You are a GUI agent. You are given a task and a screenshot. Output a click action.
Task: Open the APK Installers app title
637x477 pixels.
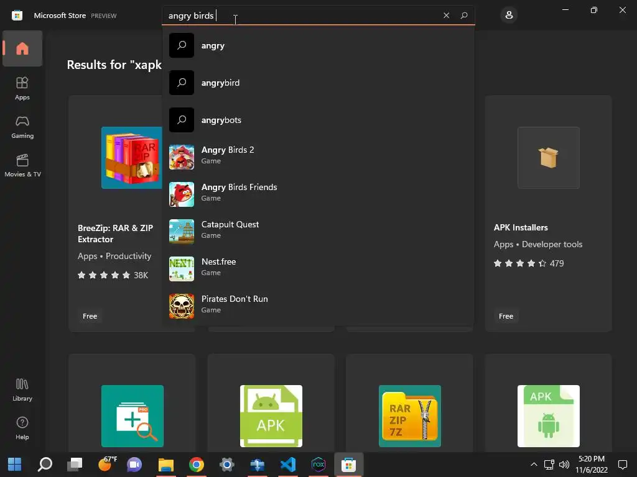pos(521,227)
